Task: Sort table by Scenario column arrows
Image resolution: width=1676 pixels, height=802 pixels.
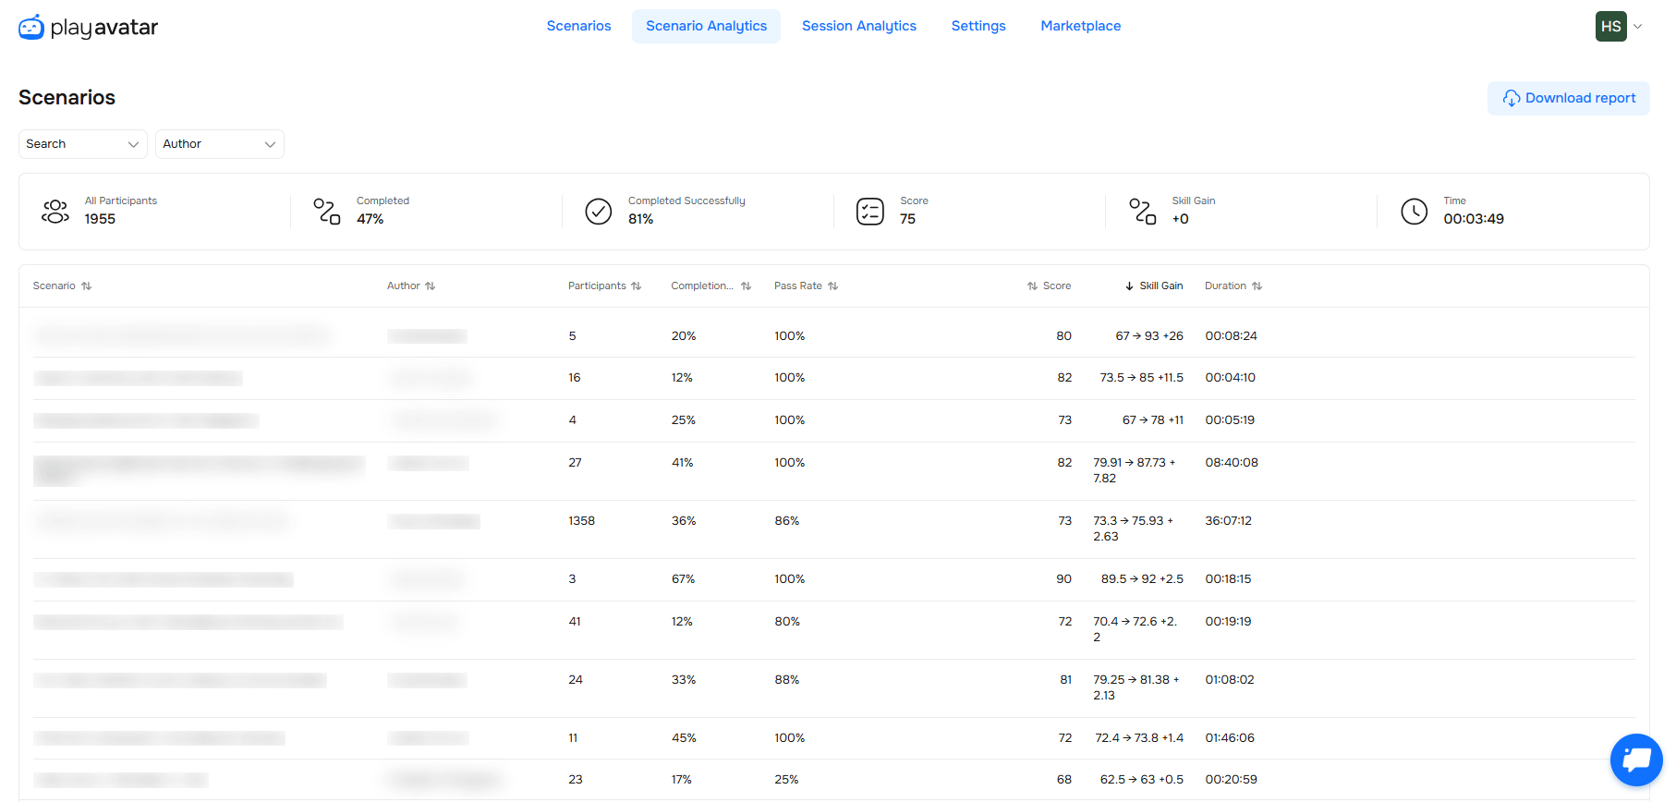Action: (x=87, y=286)
